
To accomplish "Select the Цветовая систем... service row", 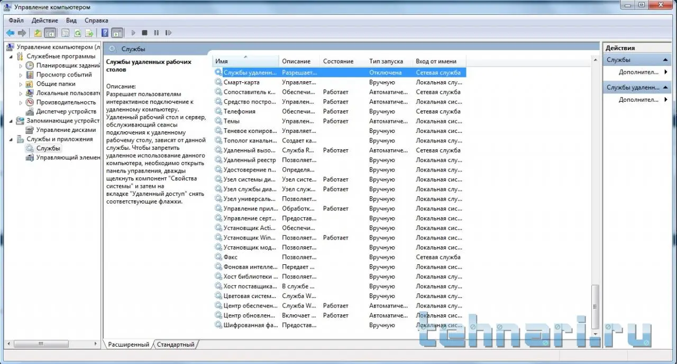I will pos(340,296).
